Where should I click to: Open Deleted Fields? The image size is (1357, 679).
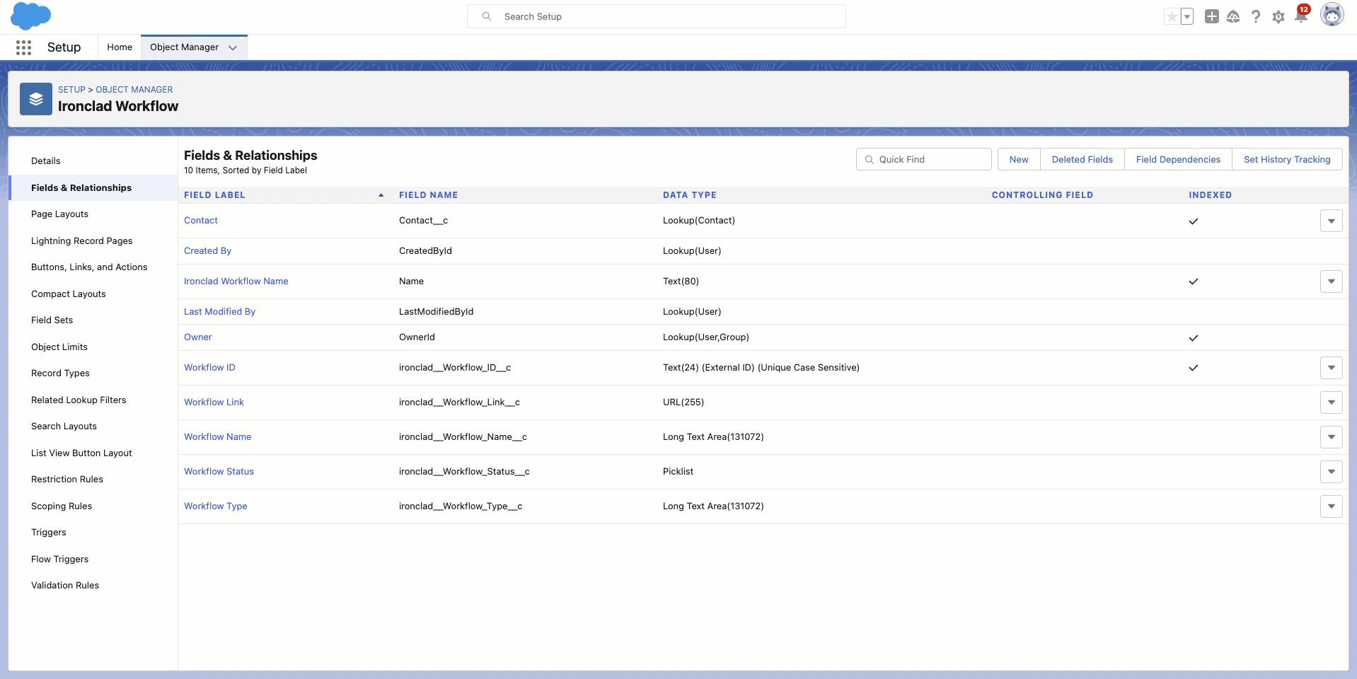pos(1082,159)
